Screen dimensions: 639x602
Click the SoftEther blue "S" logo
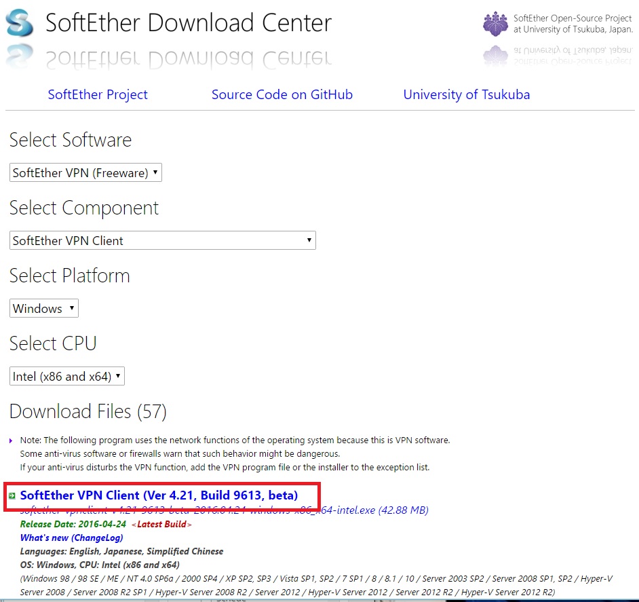tap(20, 22)
